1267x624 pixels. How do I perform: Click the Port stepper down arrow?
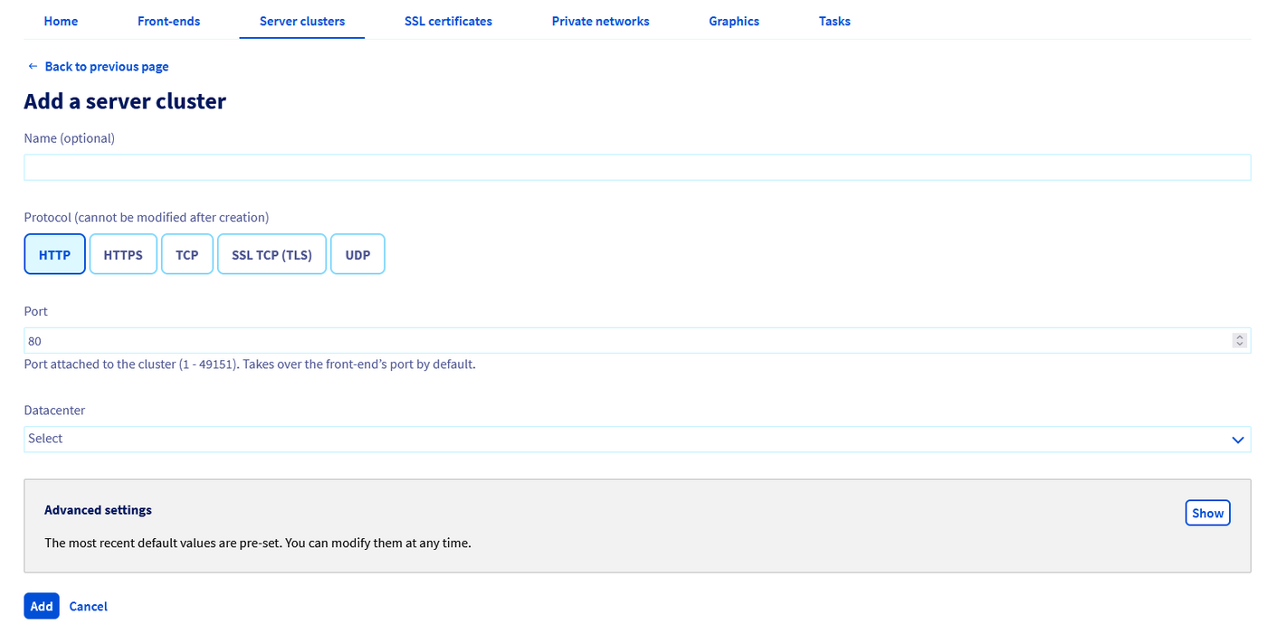[x=1240, y=345]
